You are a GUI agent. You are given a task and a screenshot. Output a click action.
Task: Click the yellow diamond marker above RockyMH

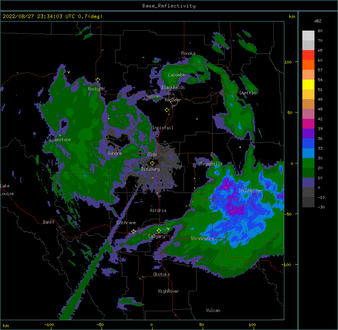click(x=98, y=80)
